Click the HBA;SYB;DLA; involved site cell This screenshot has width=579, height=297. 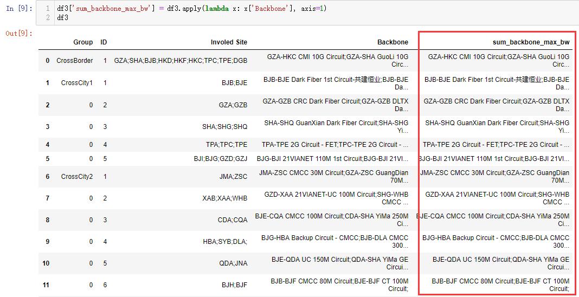click(225, 242)
